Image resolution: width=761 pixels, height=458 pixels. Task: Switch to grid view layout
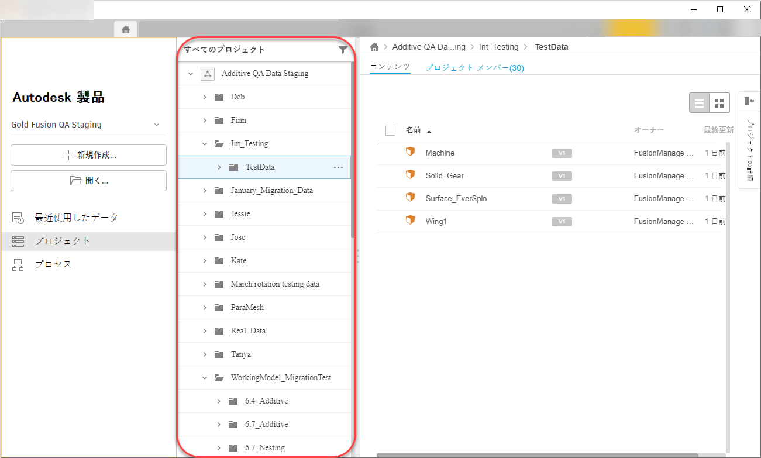pyautogui.click(x=719, y=103)
